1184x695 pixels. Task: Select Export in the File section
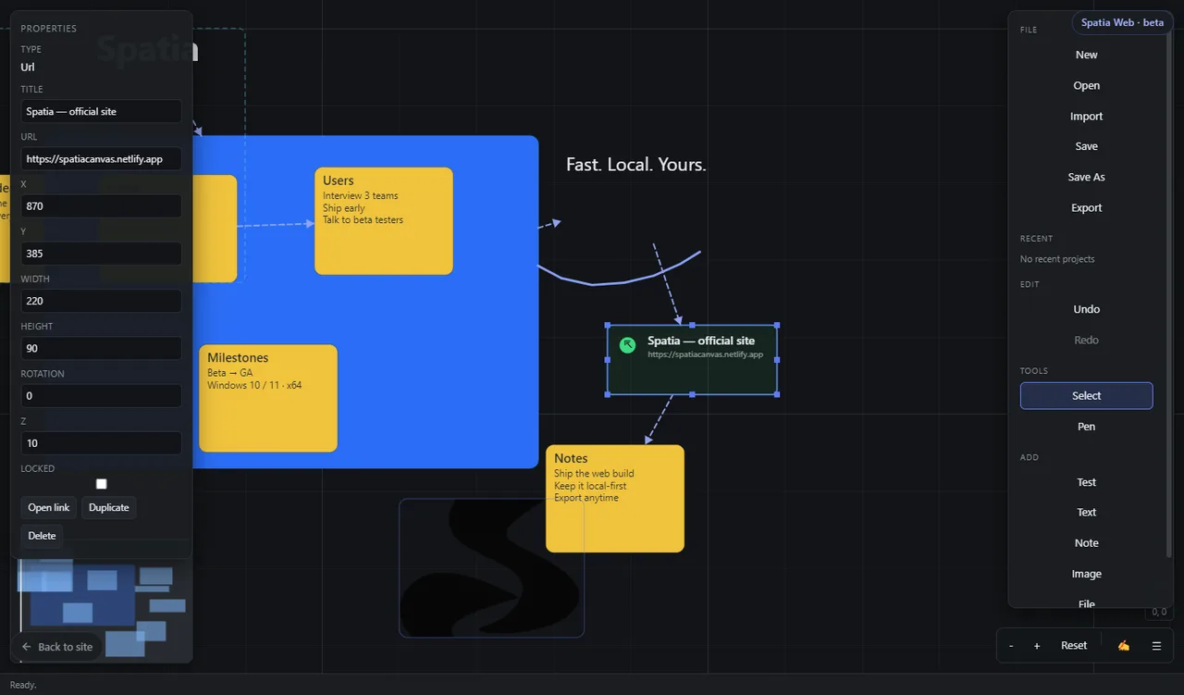tap(1086, 208)
